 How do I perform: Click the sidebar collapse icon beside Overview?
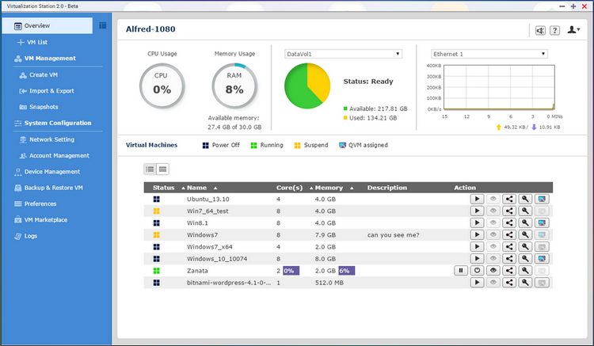pos(103,25)
